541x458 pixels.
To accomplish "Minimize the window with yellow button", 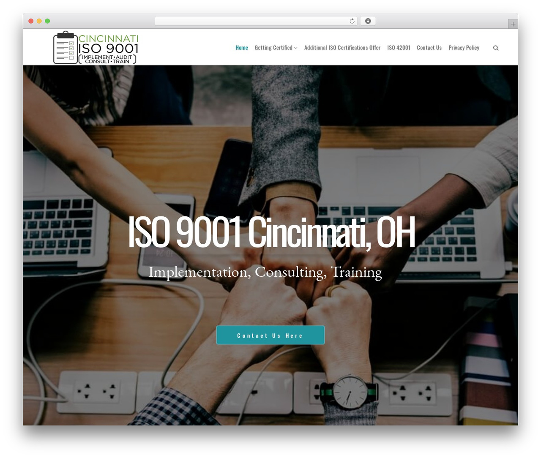I will pyautogui.click(x=39, y=21).
